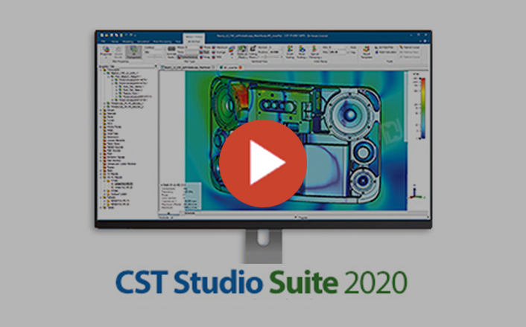Click the monitor stand below the screen

263,246
